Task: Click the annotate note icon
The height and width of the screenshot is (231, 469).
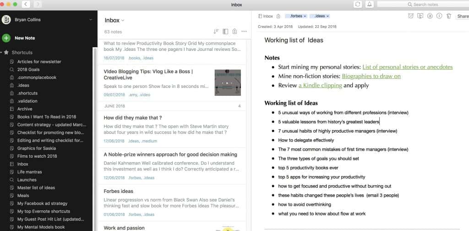Action: coord(430,16)
